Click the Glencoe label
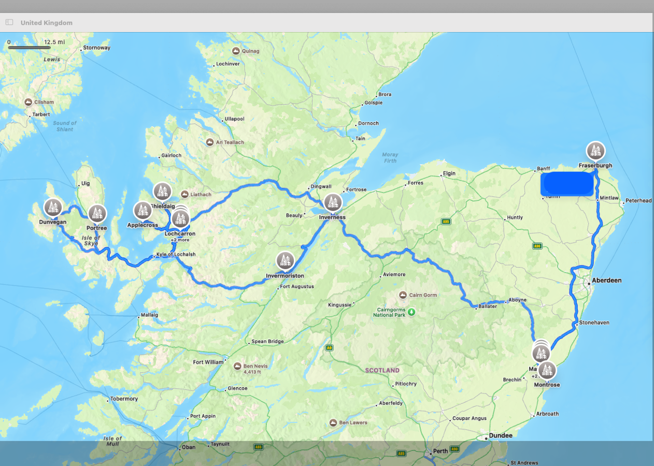The image size is (654, 466). point(237,388)
